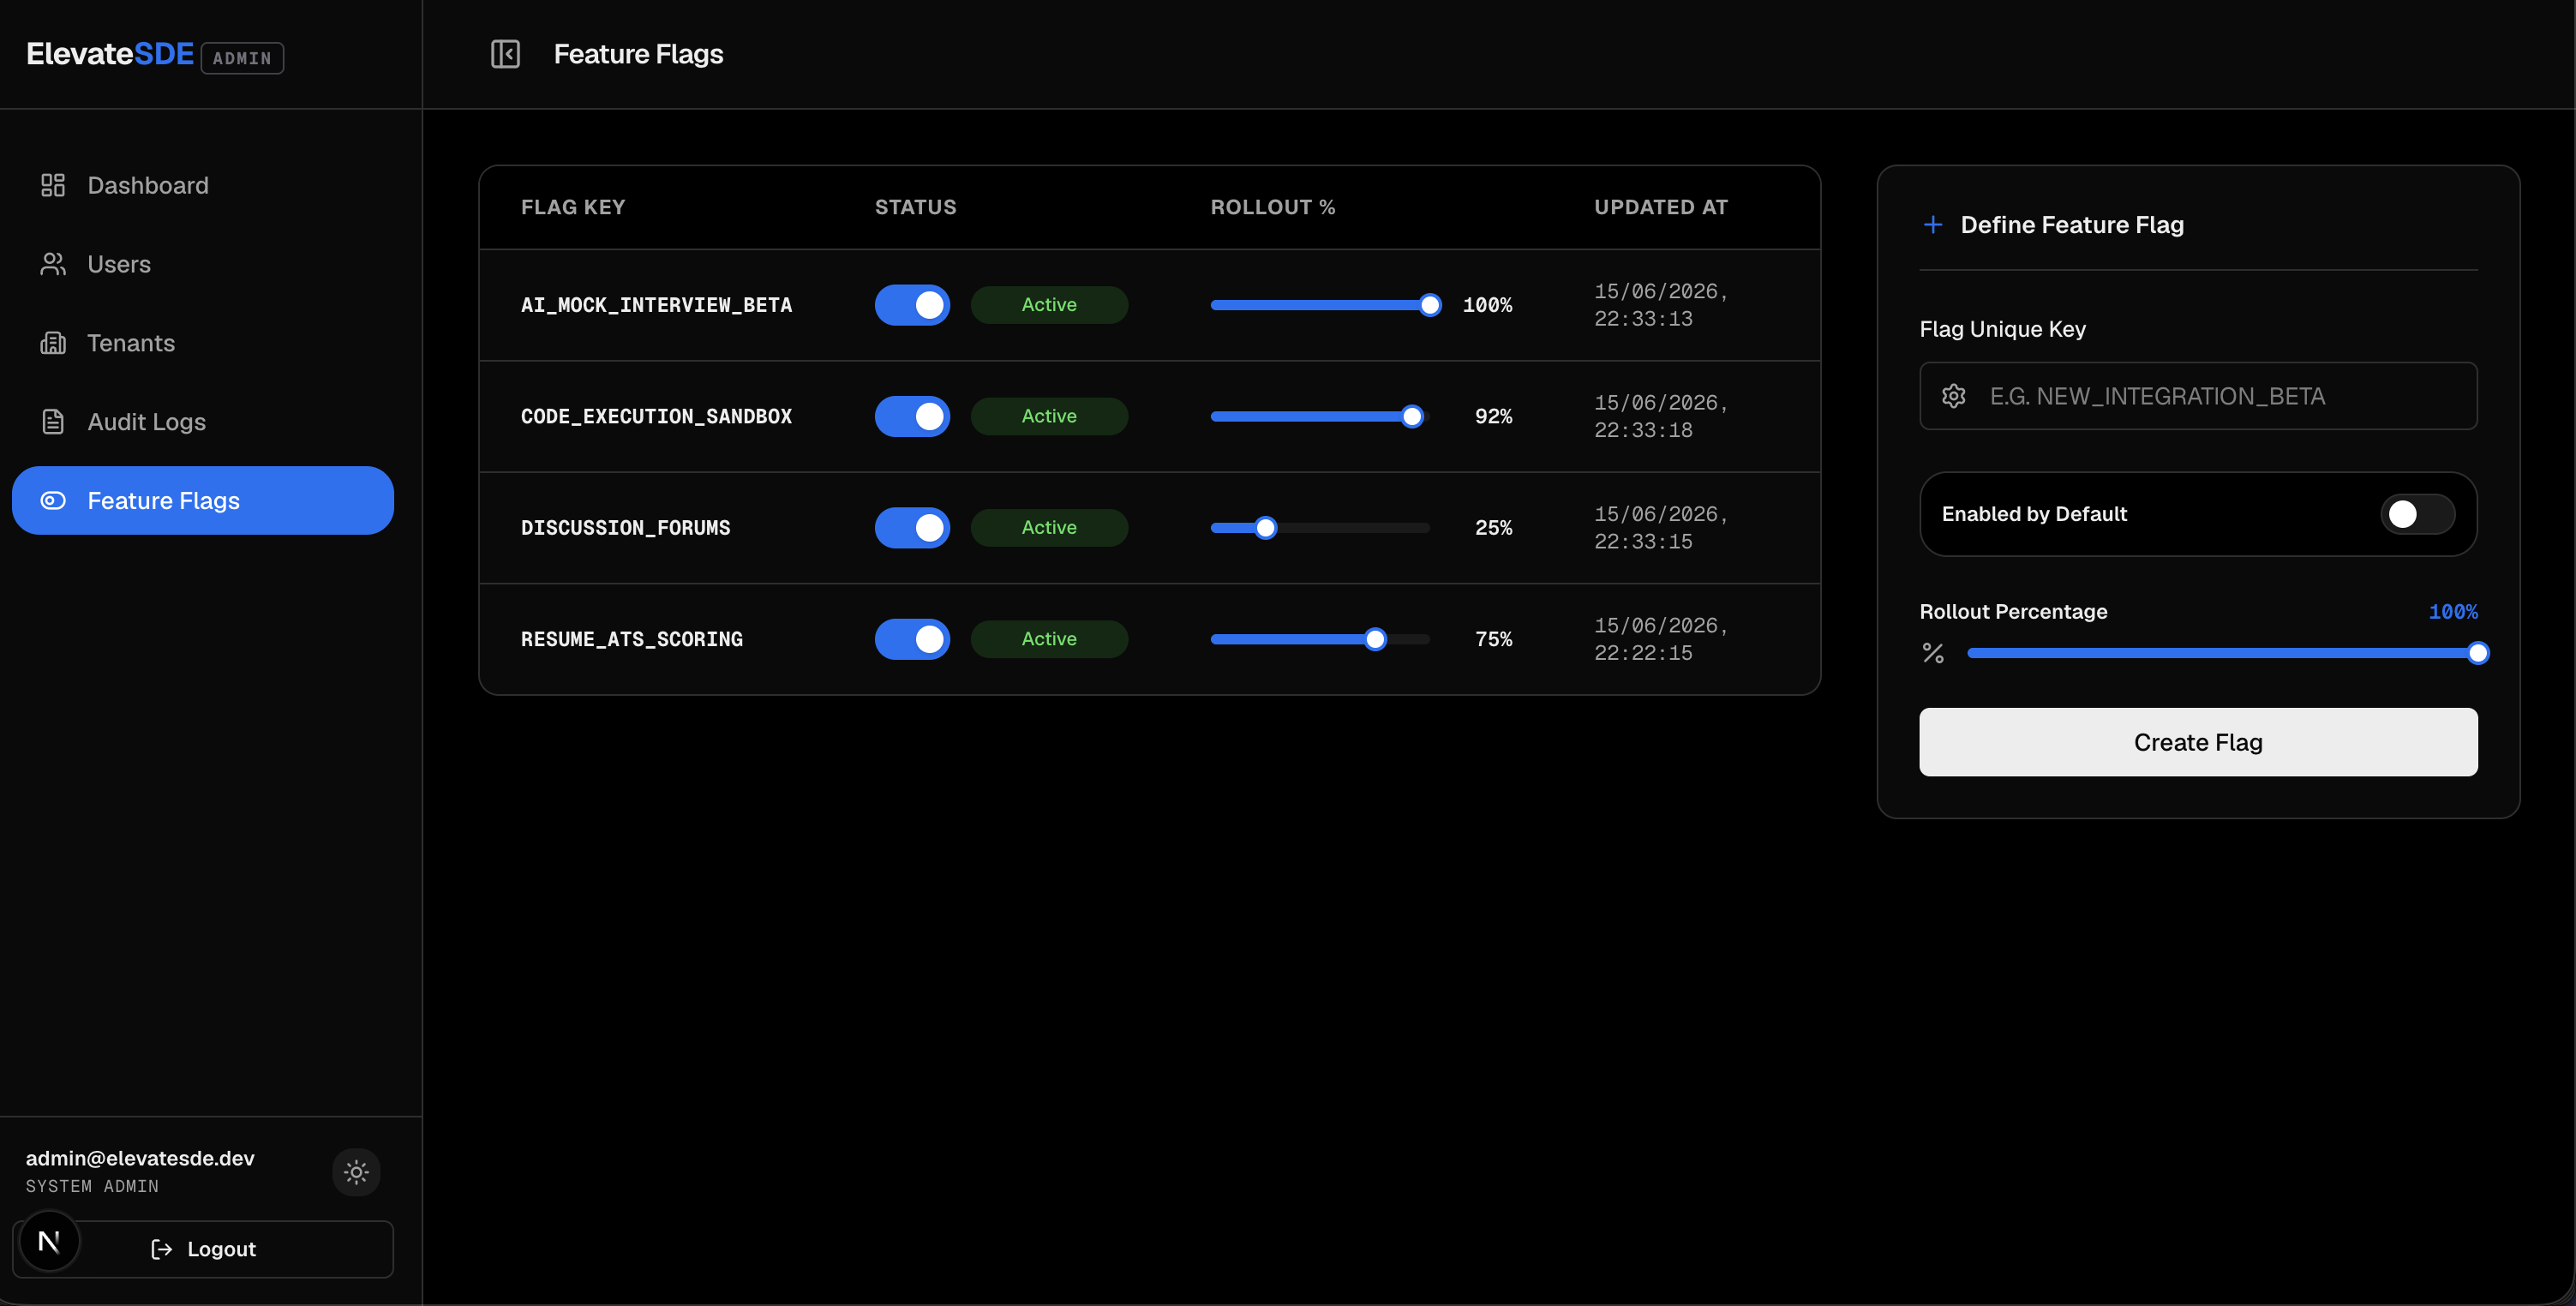
Task: Open the Tenants section
Action: pyautogui.click(x=203, y=343)
